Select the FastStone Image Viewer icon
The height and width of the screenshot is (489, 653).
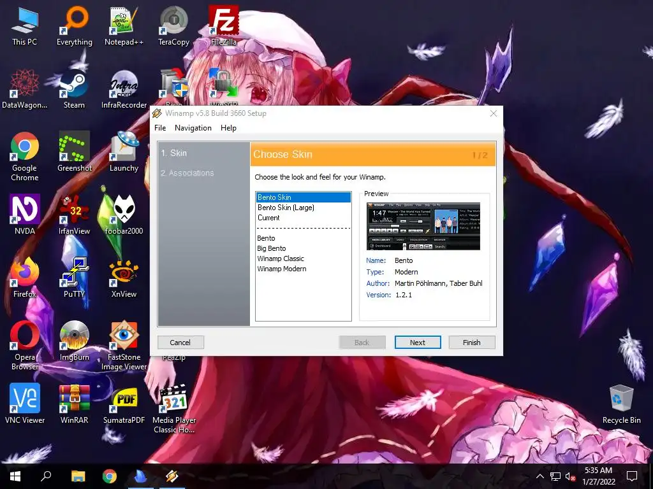tap(124, 345)
